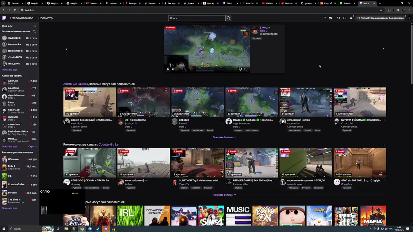Viewport: 413px width, 232px height.
Task: Expand Показать больше under Counter-Strike row
Action: point(224,195)
